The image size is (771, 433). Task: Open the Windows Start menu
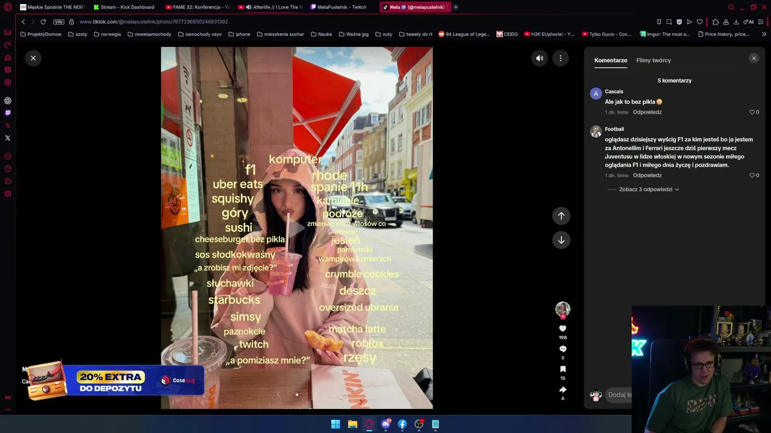point(336,424)
